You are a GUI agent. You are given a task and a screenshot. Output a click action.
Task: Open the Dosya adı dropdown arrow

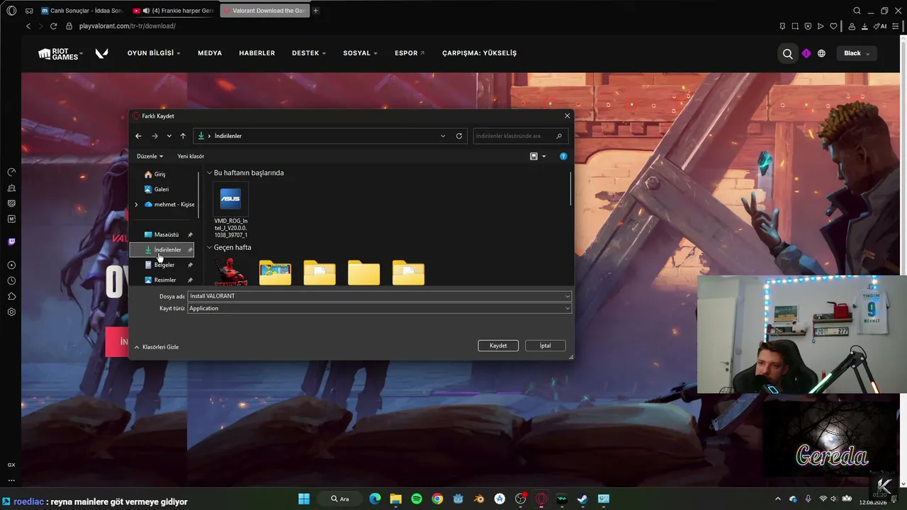pos(568,296)
